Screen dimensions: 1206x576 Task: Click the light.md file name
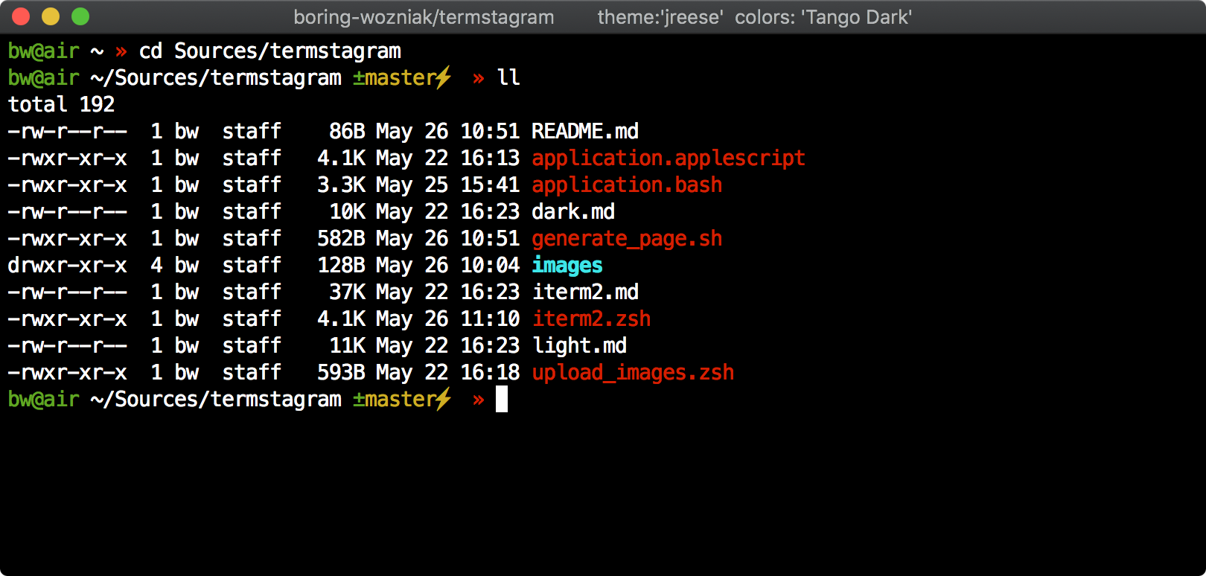(x=579, y=345)
